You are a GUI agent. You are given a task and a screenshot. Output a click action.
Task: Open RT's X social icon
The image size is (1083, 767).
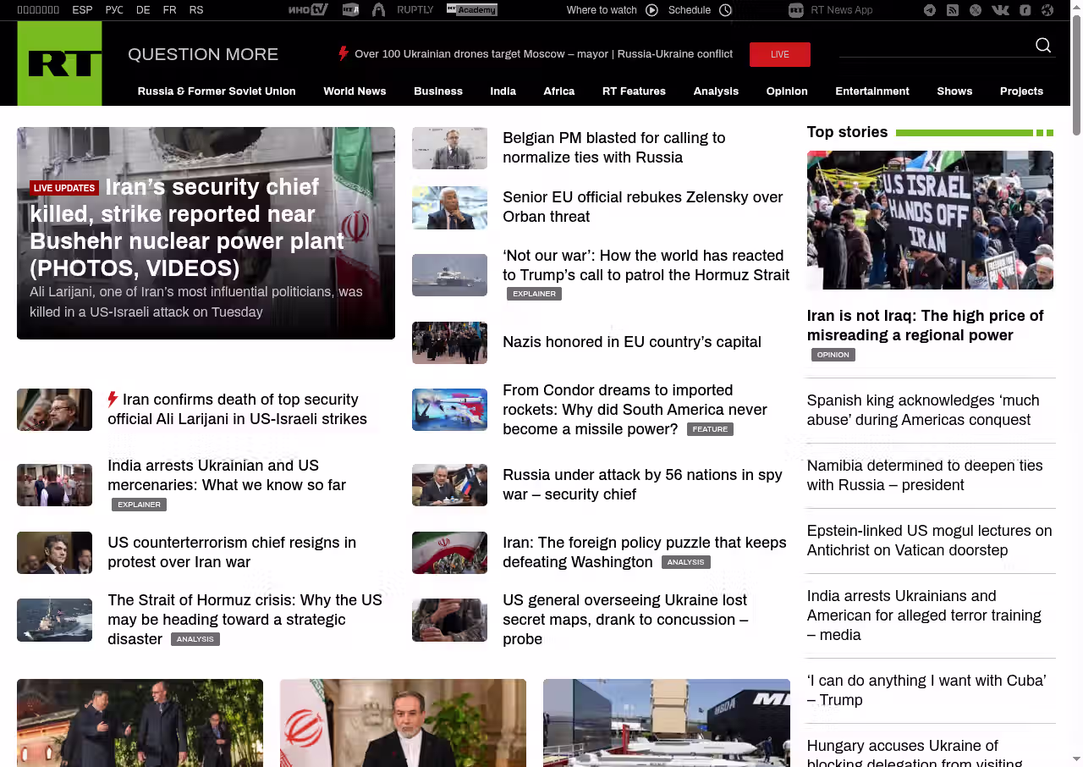tap(976, 10)
